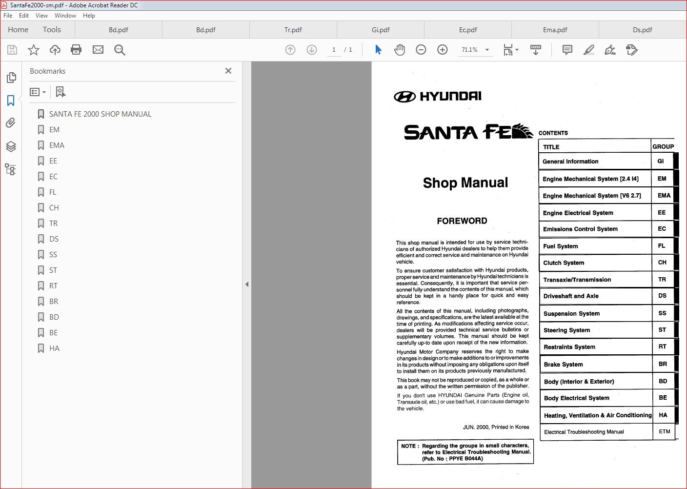Click Body Electrical System contents entry
Screen dimensions: 687x489
coord(576,398)
